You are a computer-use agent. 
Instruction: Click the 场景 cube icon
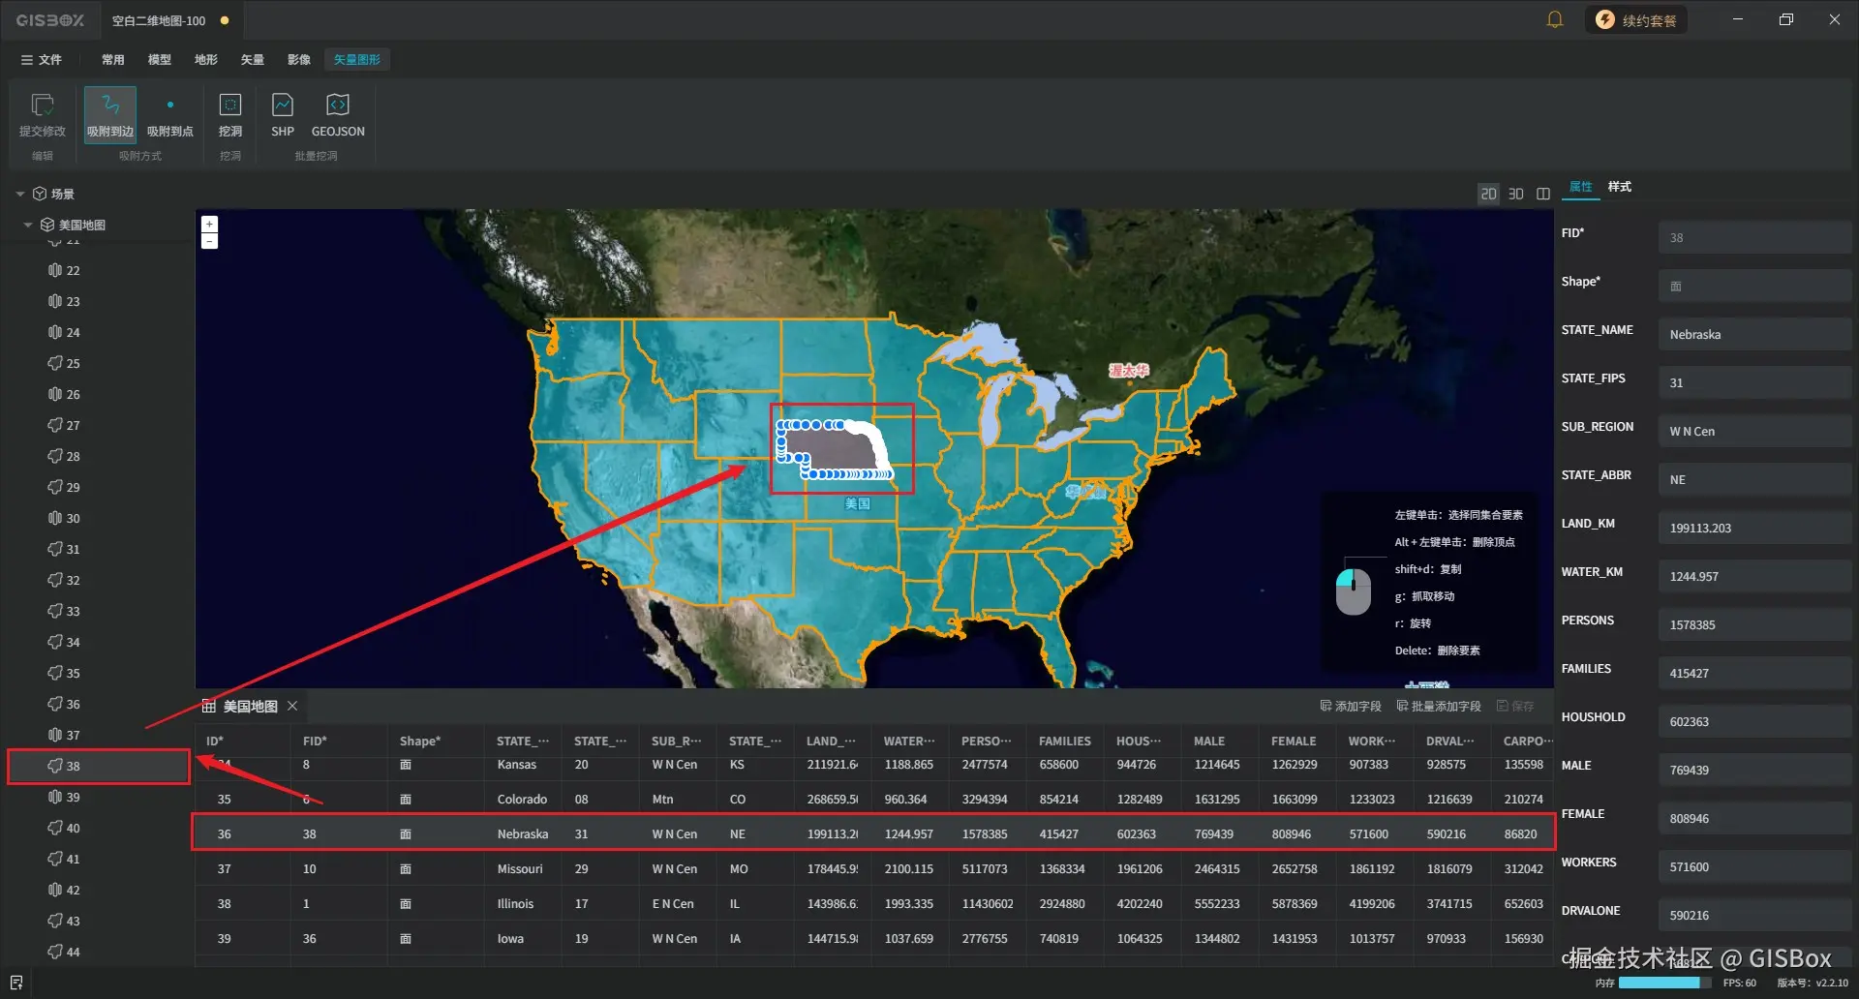click(40, 195)
